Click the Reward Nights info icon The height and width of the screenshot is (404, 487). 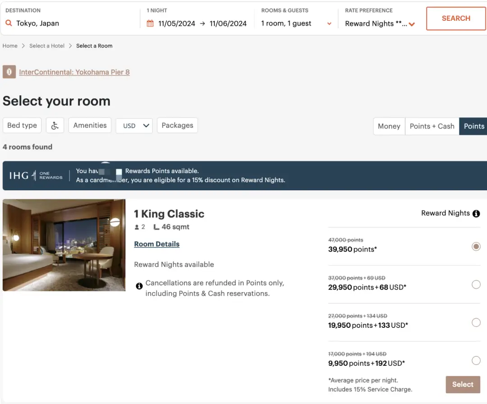click(x=476, y=214)
